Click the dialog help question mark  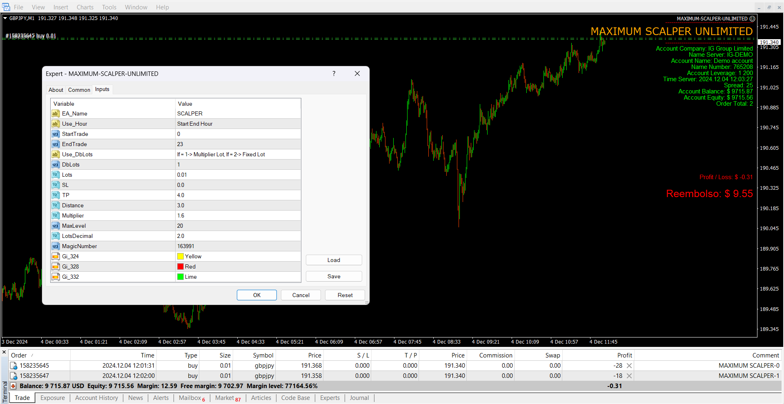point(334,73)
